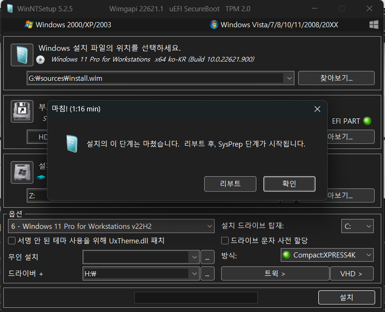The height and width of the screenshot is (312, 385).
Task: Click the 리부트 button
Action: point(230,184)
